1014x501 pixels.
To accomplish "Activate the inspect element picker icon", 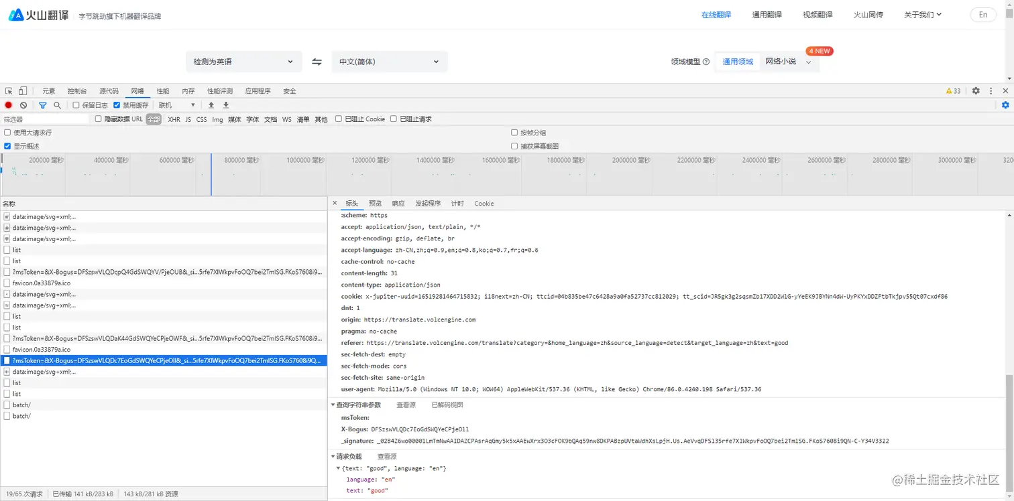I will (x=9, y=91).
